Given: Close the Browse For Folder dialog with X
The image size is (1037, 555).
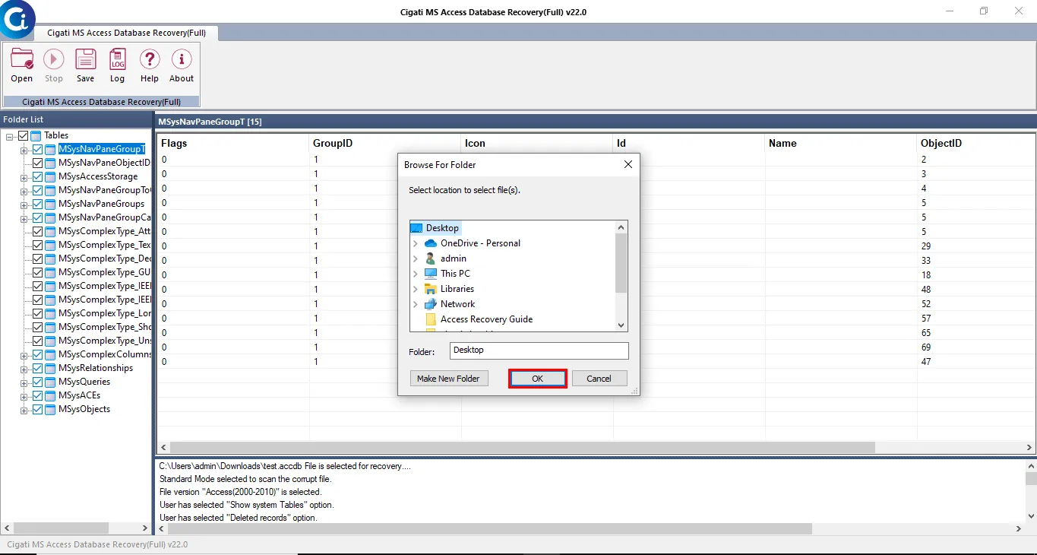Looking at the screenshot, I should [x=628, y=164].
